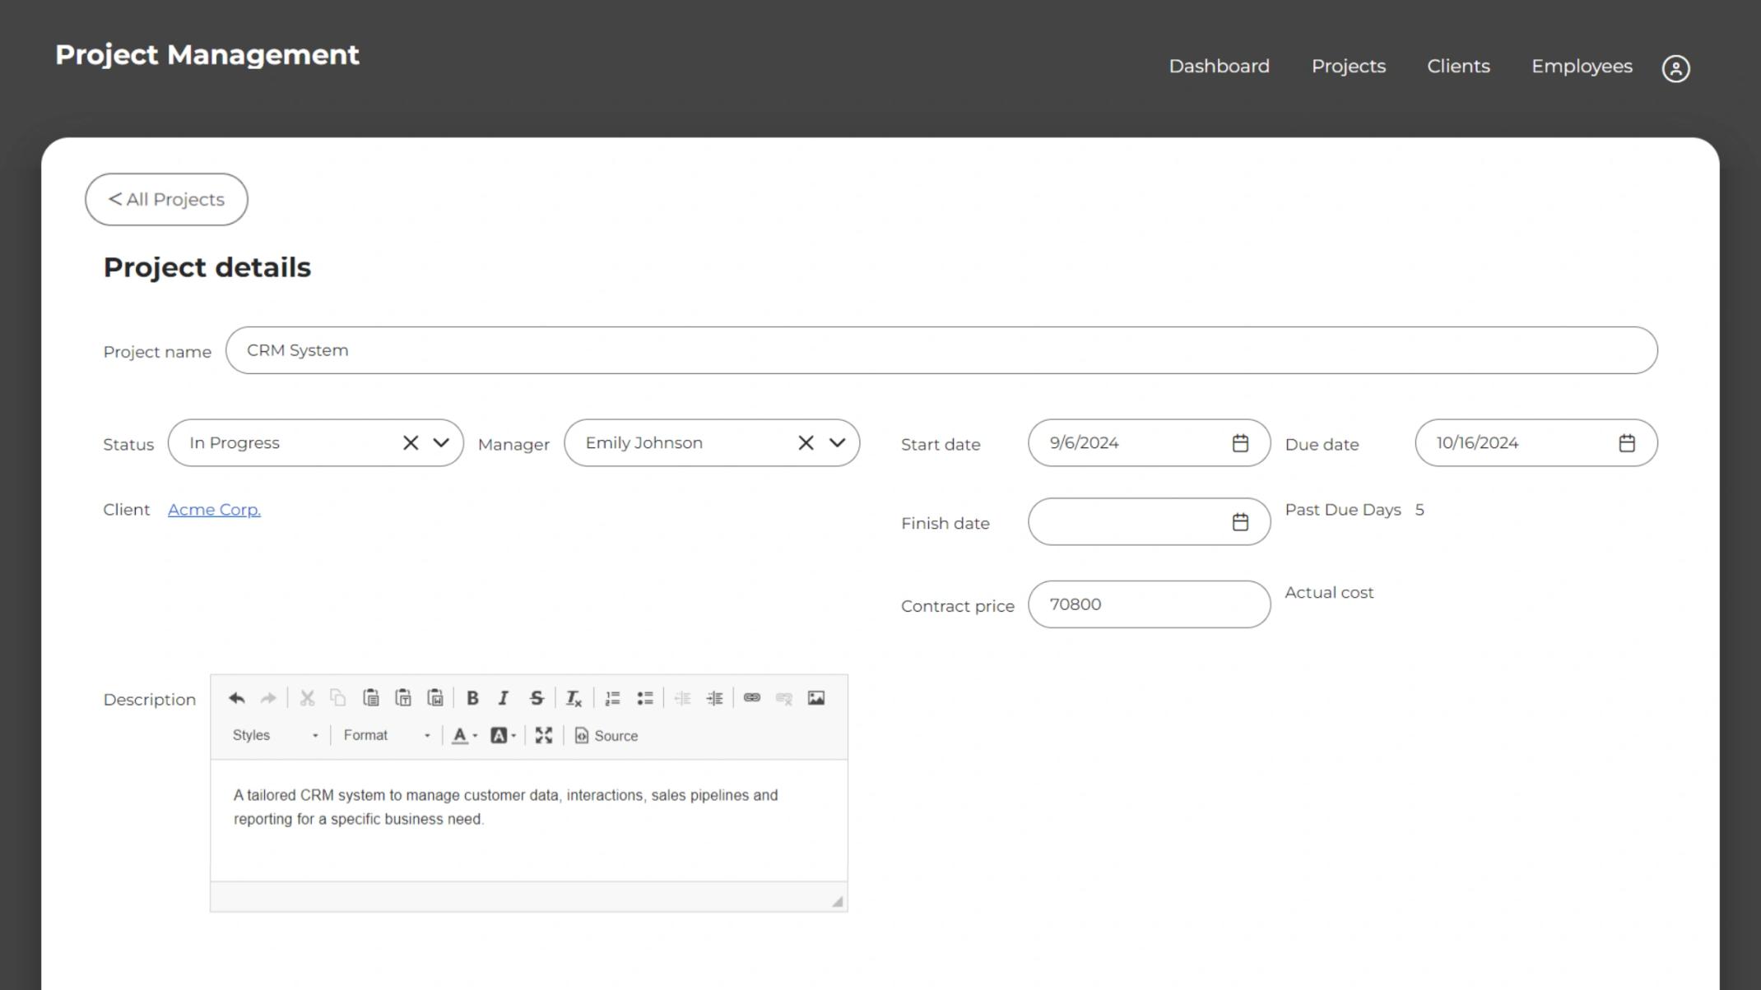Viewport: 1761px width, 990px height.
Task: Click the Remove Format icon
Action: [574, 698]
